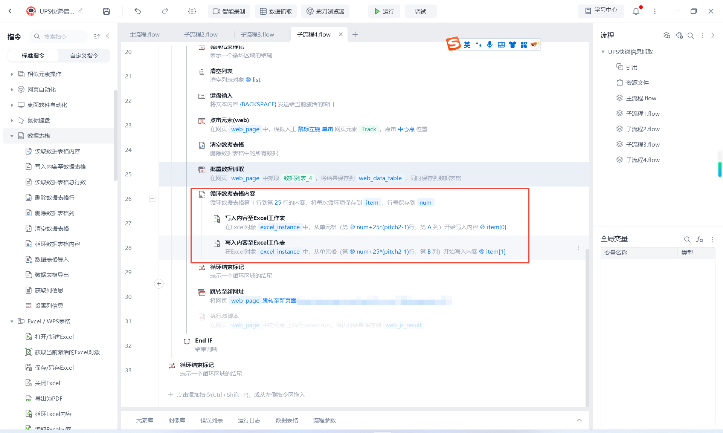This screenshot has height=433, width=723.
Task: Redo the last undone action
Action: pos(165,11)
